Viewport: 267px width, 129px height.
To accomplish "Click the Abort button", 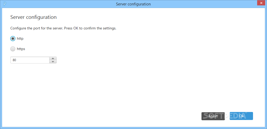I will tap(213, 116).
